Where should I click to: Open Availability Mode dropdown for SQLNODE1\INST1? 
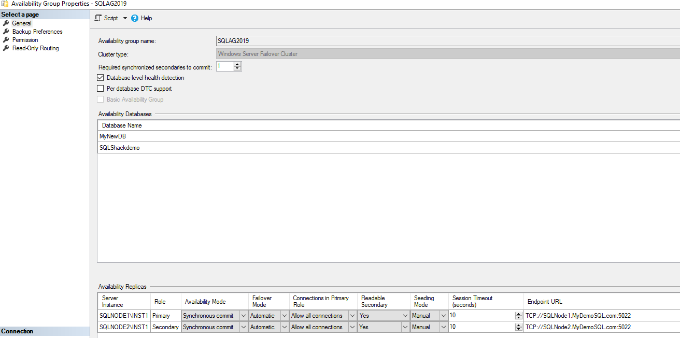pos(244,316)
